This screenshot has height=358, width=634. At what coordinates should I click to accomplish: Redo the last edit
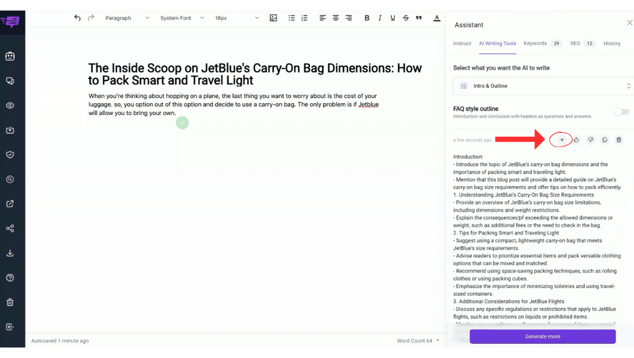point(91,18)
